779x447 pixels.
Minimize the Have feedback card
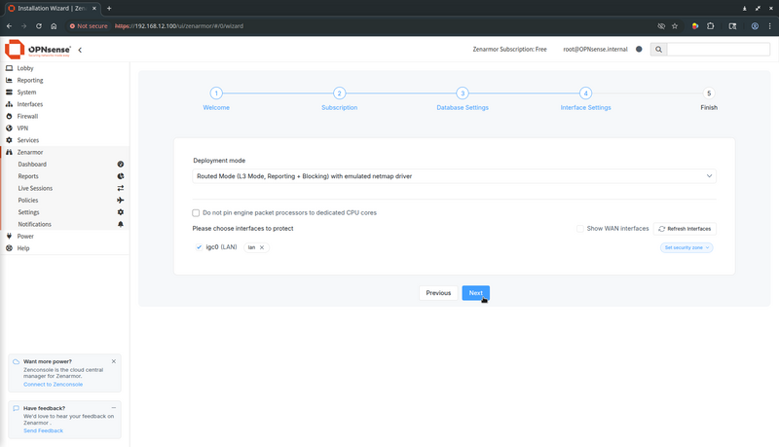[114, 408]
